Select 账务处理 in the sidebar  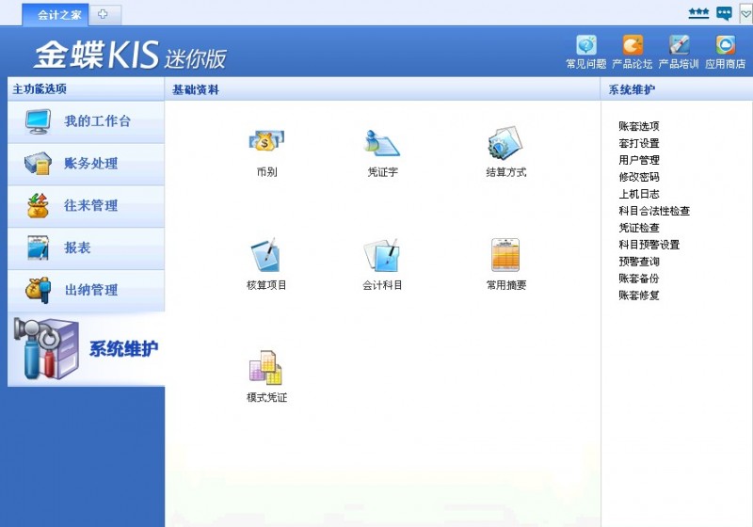(87, 164)
